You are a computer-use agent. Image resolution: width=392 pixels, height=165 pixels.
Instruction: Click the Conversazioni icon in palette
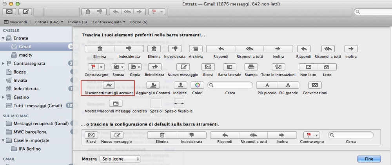pos(315,85)
